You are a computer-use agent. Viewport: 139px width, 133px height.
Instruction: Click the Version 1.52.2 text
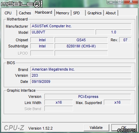(x=41, y=128)
